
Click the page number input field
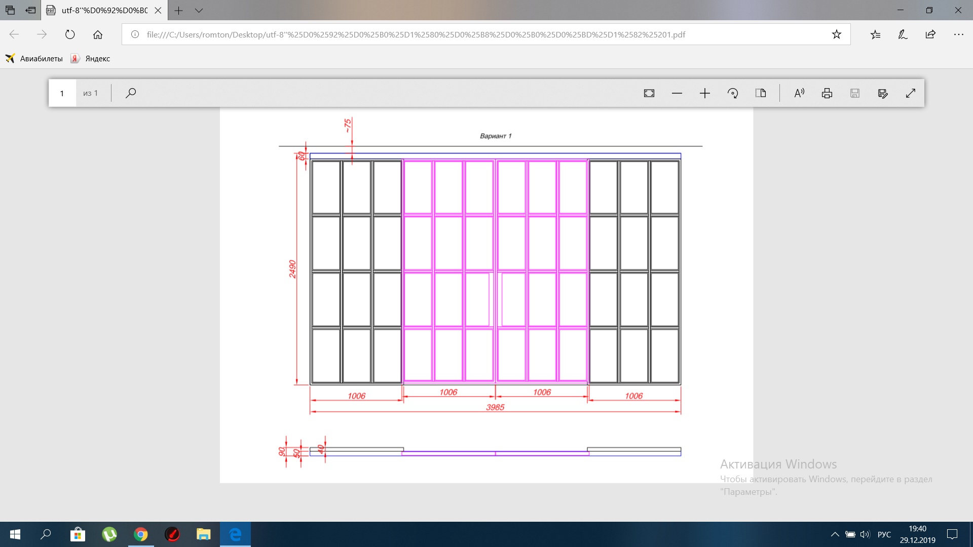tap(62, 93)
